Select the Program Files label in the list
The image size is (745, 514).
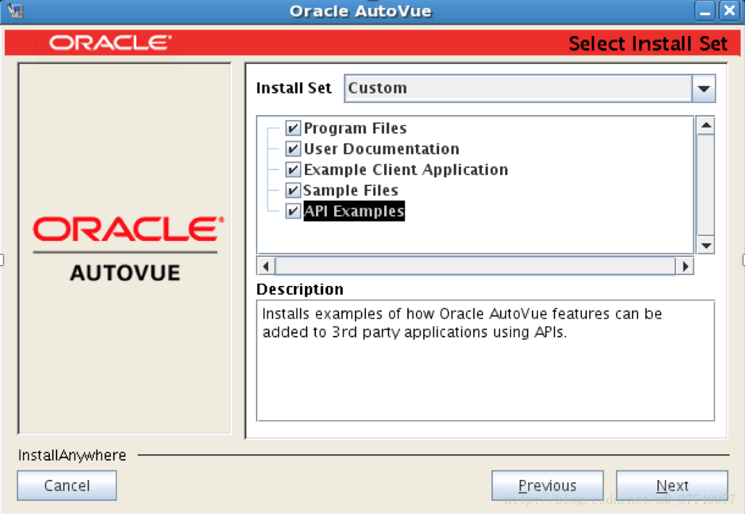tap(354, 128)
